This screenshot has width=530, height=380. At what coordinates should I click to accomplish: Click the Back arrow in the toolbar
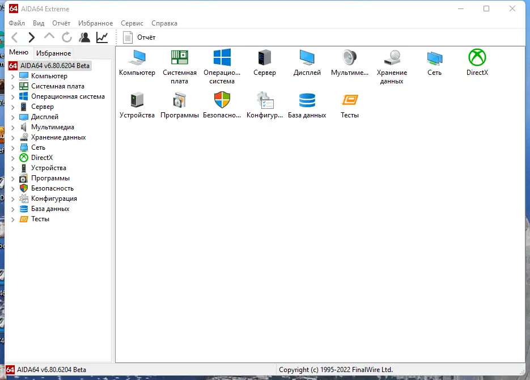point(15,37)
